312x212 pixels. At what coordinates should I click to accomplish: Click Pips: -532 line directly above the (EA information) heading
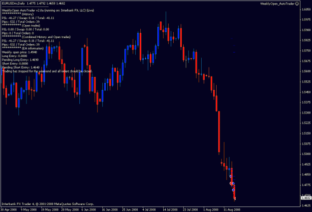pos(20,44)
